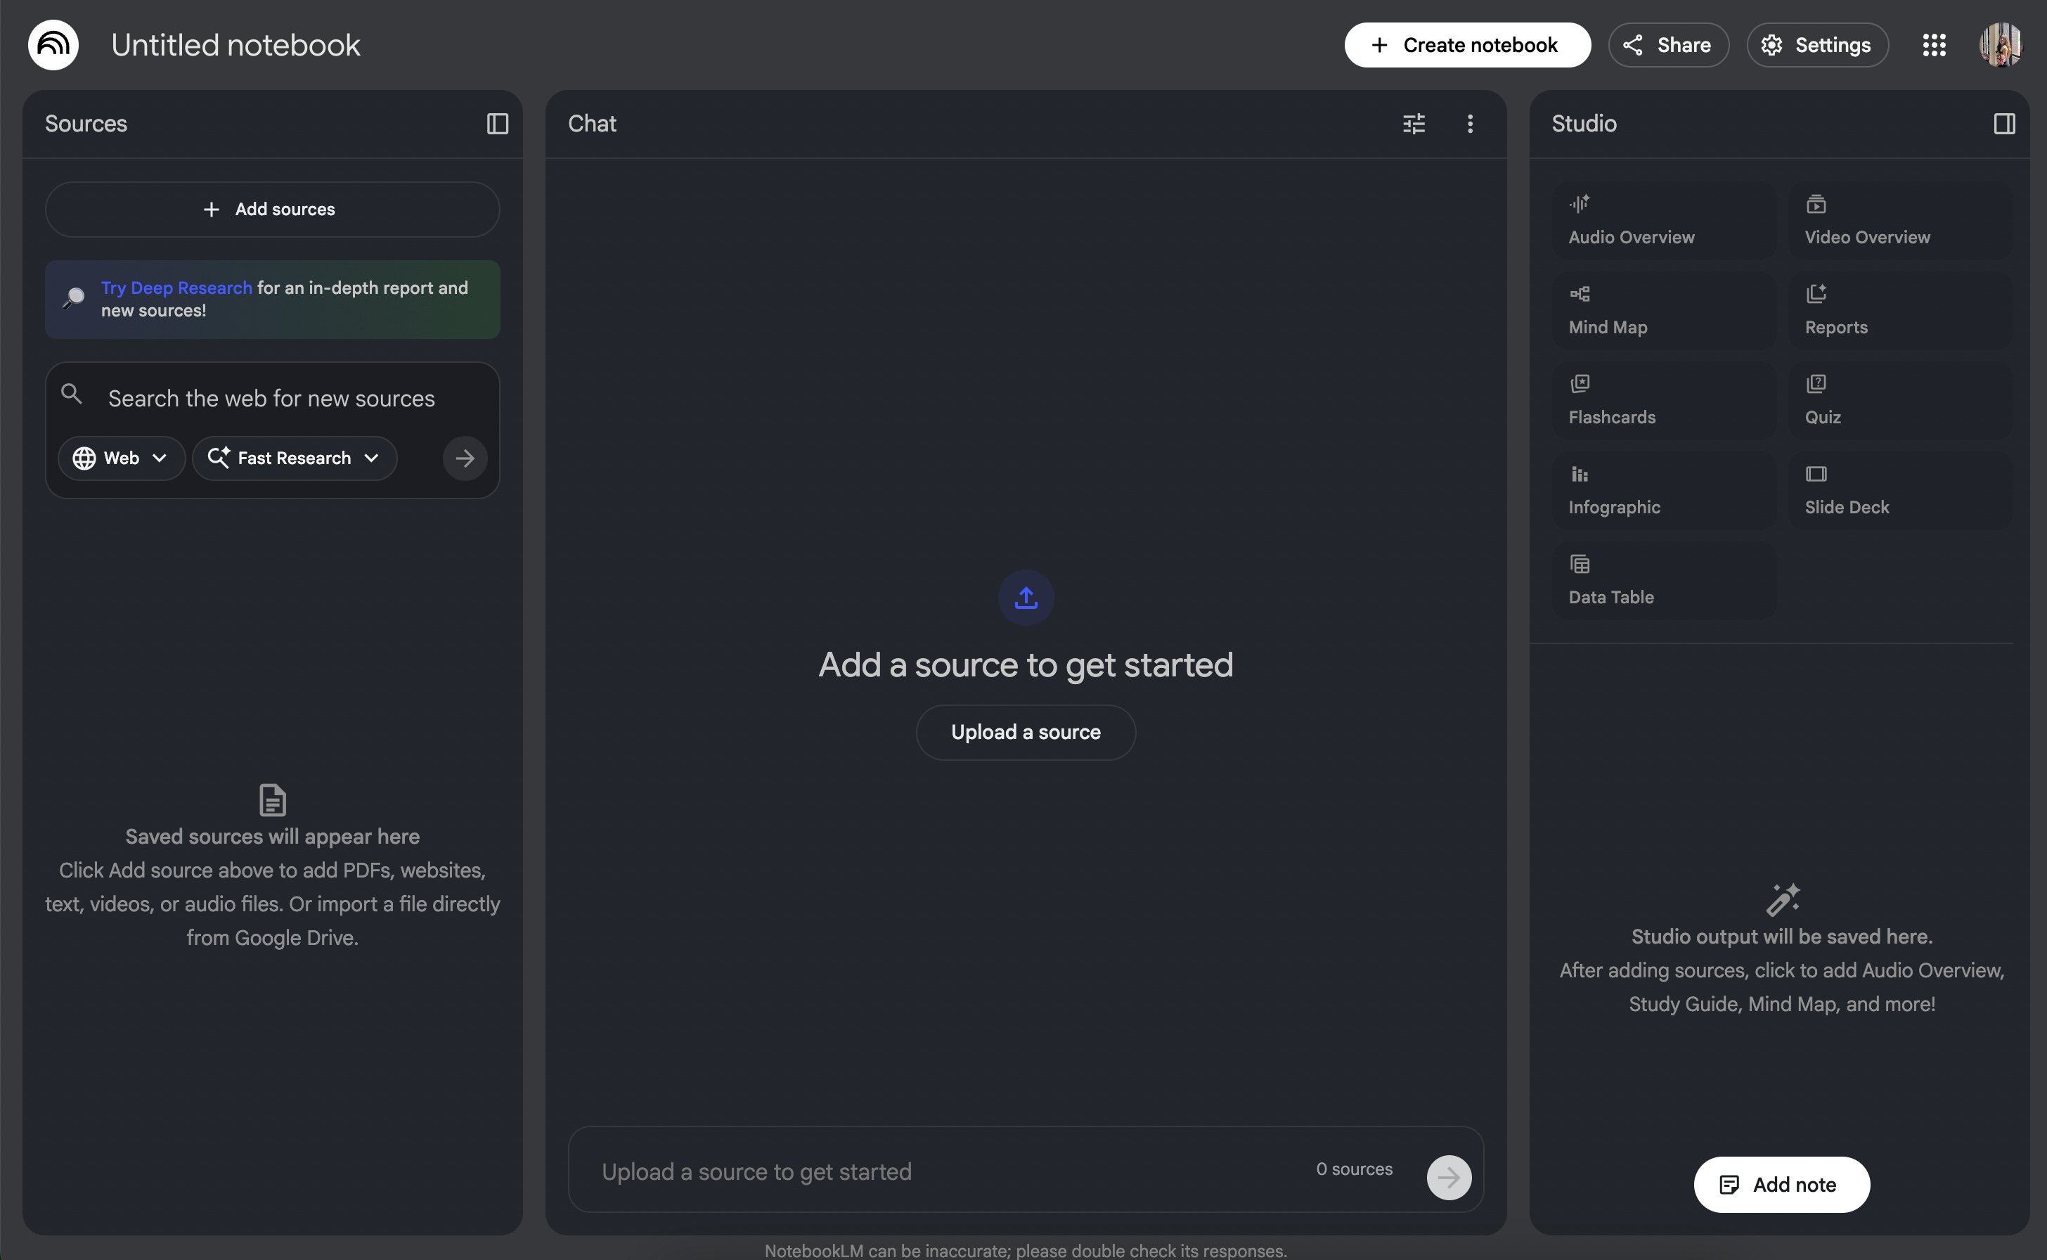Open the Settings menu
The width and height of the screenshot is (2047, 1260).
1817,45
